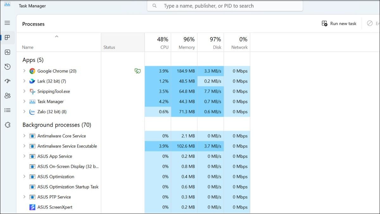Expand Antimalware Service Executable children
The image size is (380, 214).
coord(24,146)
